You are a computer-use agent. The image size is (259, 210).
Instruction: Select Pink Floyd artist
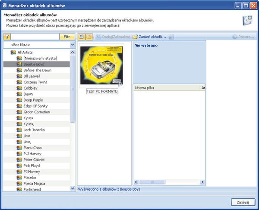point(32,166)
